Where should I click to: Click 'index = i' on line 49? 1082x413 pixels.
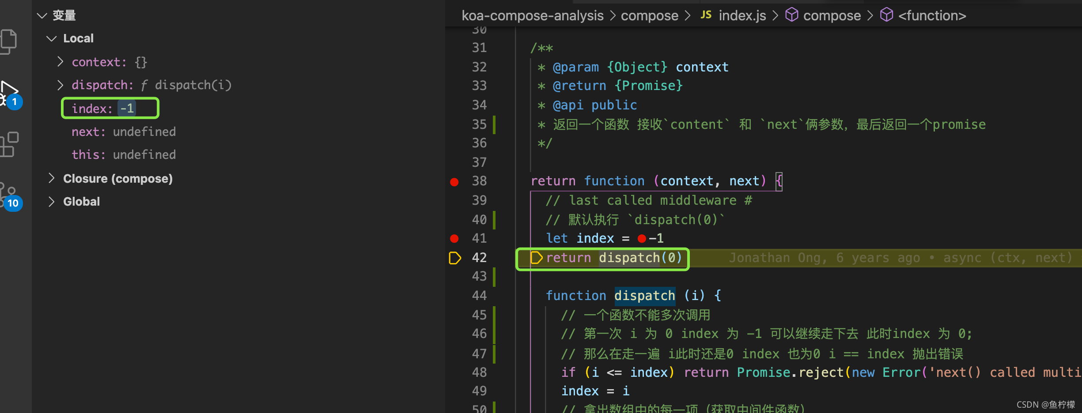pyautogui.click(x=595, y=391)
